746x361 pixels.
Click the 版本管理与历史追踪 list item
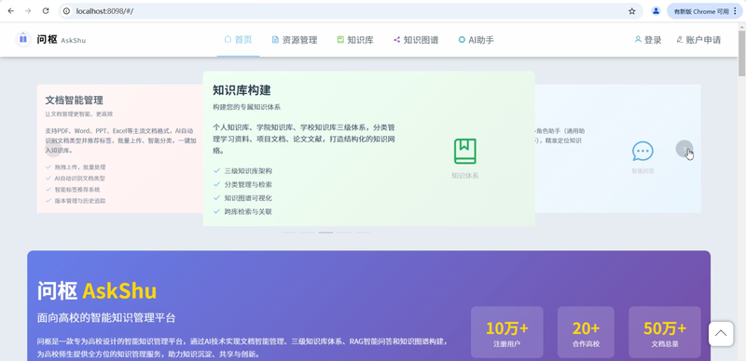click(x=76, y=200)
